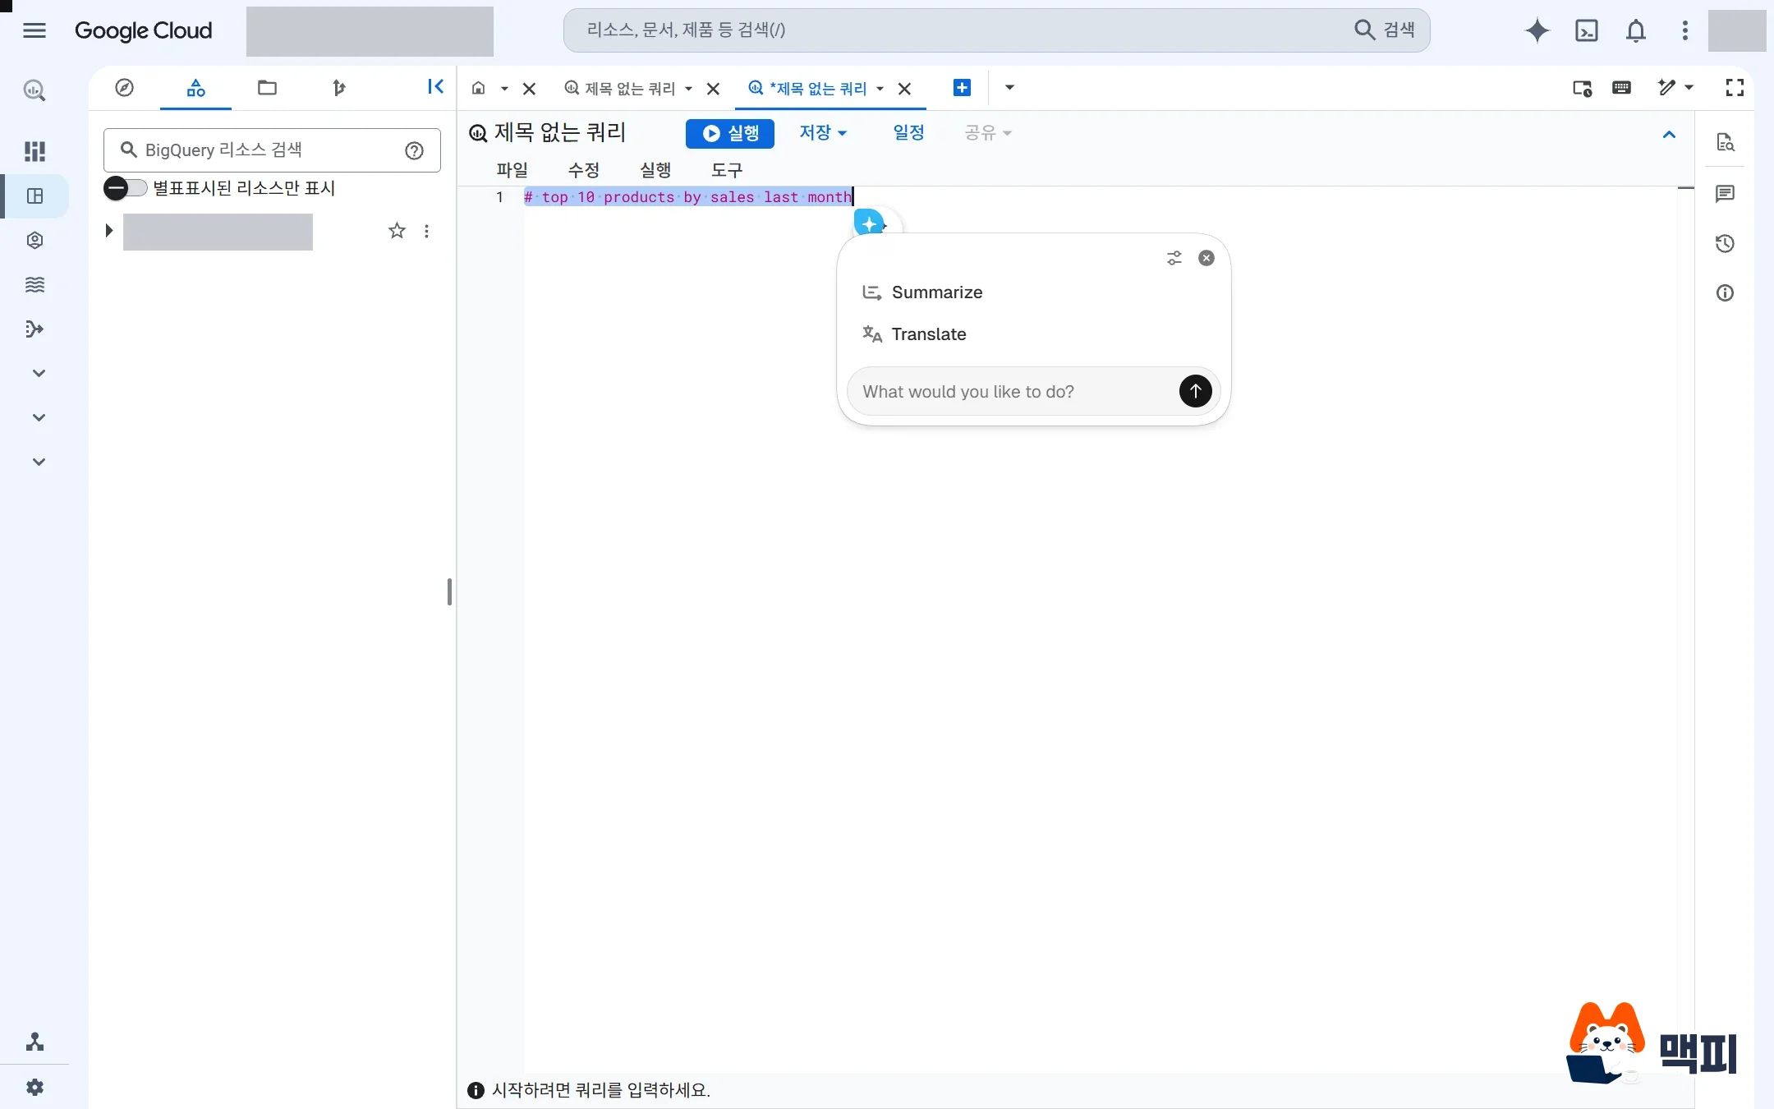Open the git branch repository pane tab
The height and width of the screenshot is (1109, 1774).
click(x=338, y=88)
